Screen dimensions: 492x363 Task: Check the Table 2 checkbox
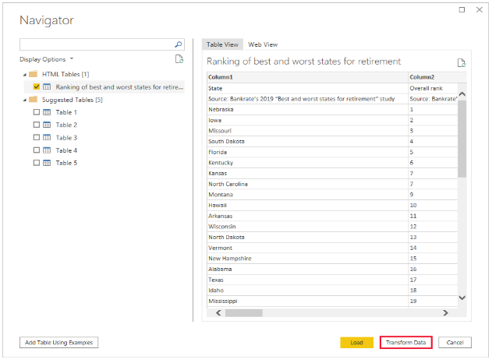(36, 125)
